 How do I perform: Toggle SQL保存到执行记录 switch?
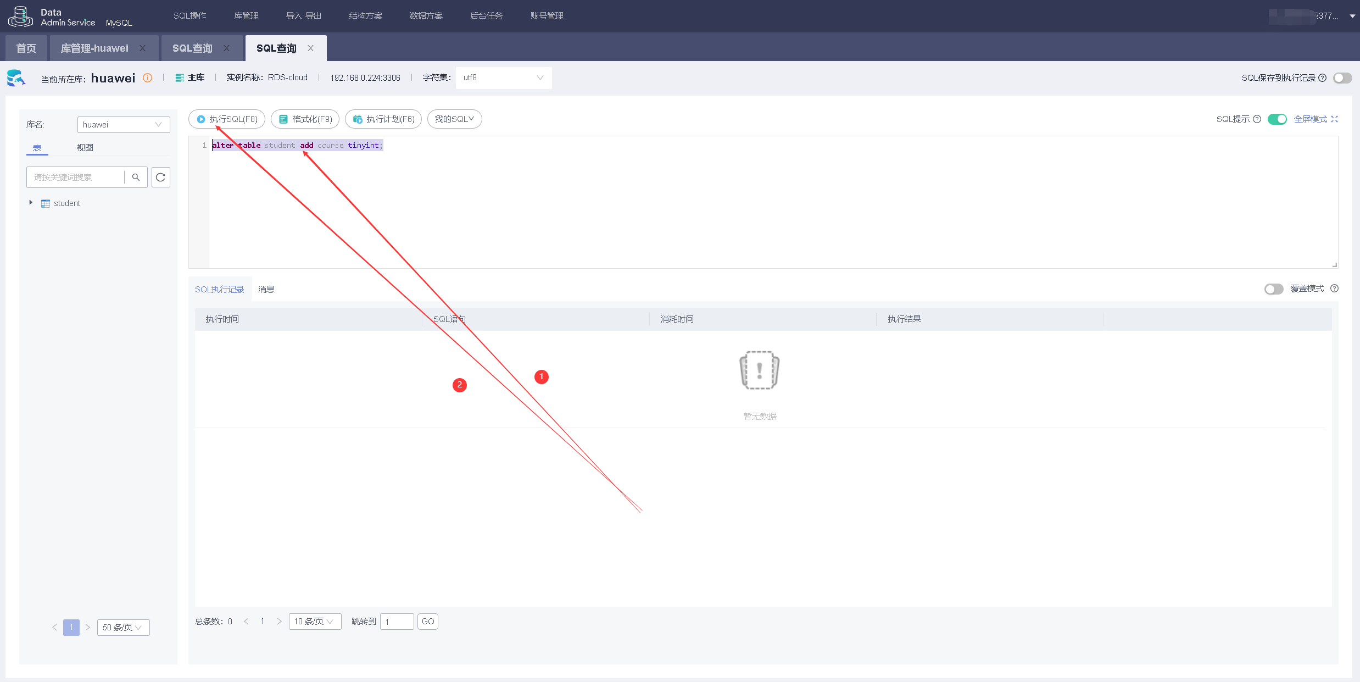(x=1342, y=78)
